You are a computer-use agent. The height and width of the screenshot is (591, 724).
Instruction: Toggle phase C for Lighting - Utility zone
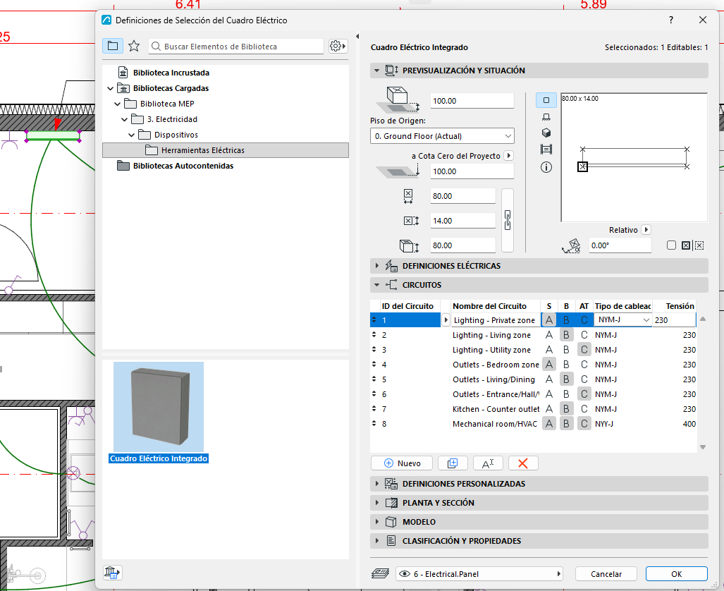584,350
